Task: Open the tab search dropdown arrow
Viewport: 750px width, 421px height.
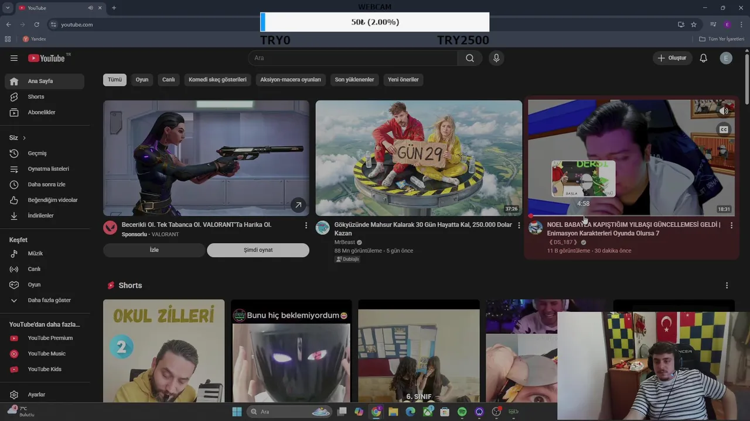Action: pos(8,8)
